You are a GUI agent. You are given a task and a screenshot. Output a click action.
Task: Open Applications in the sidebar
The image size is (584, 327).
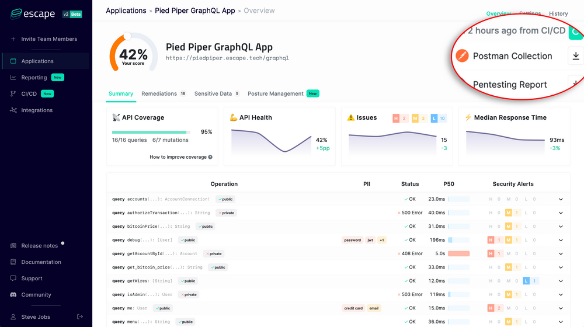click(x=46, y=61)
